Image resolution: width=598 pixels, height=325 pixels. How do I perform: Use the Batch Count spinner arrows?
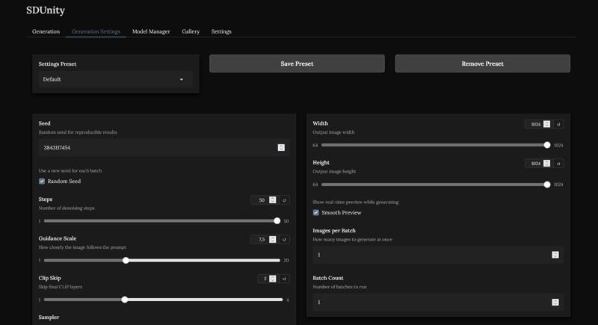555,302
